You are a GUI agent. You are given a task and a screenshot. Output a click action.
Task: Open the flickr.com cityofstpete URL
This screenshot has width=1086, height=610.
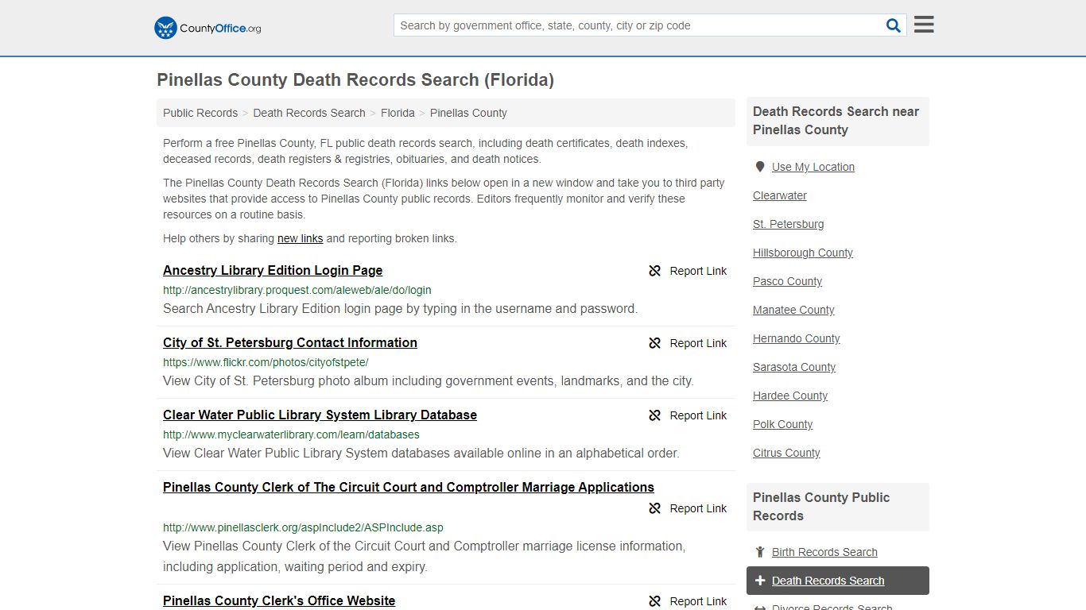tap(266, 362)
